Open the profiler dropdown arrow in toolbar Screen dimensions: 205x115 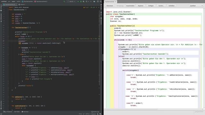coord(88,2)
